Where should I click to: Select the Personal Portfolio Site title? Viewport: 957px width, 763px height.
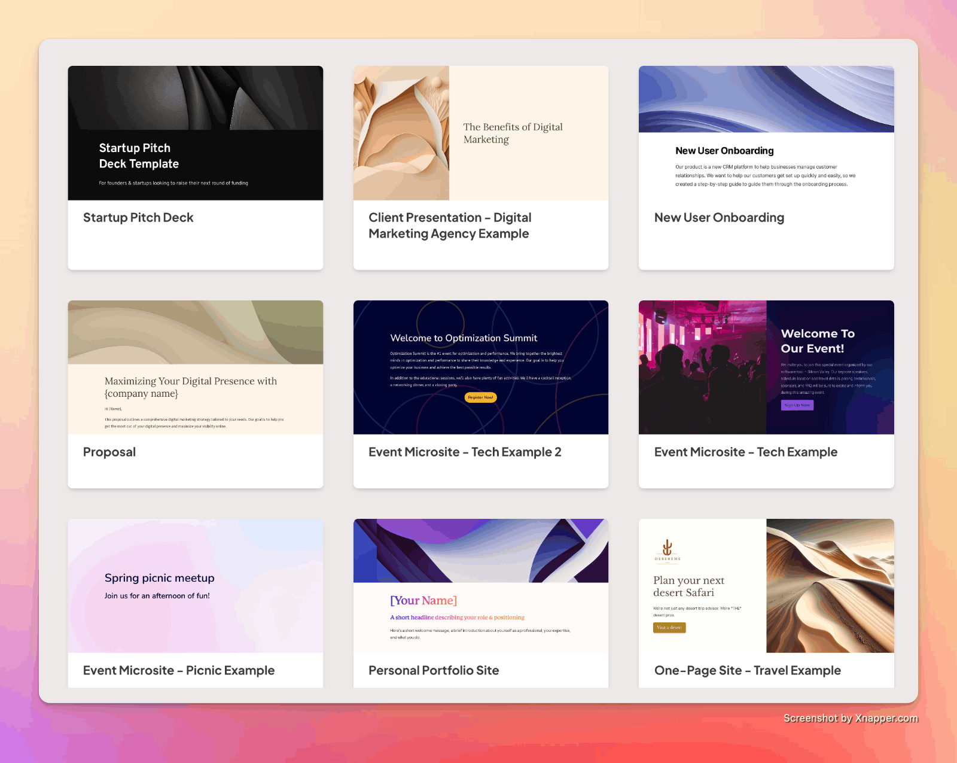434,671
